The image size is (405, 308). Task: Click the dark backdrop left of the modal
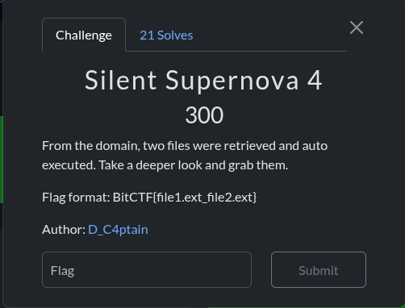click(x=1, y=67)
